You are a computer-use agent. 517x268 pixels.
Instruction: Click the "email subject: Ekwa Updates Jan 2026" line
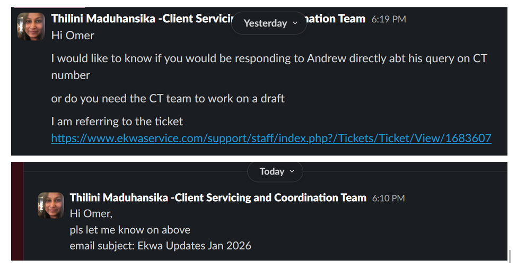160,246
